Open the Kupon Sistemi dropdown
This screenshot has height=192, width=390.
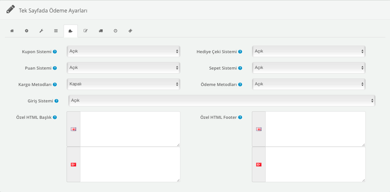pos(123,51)
